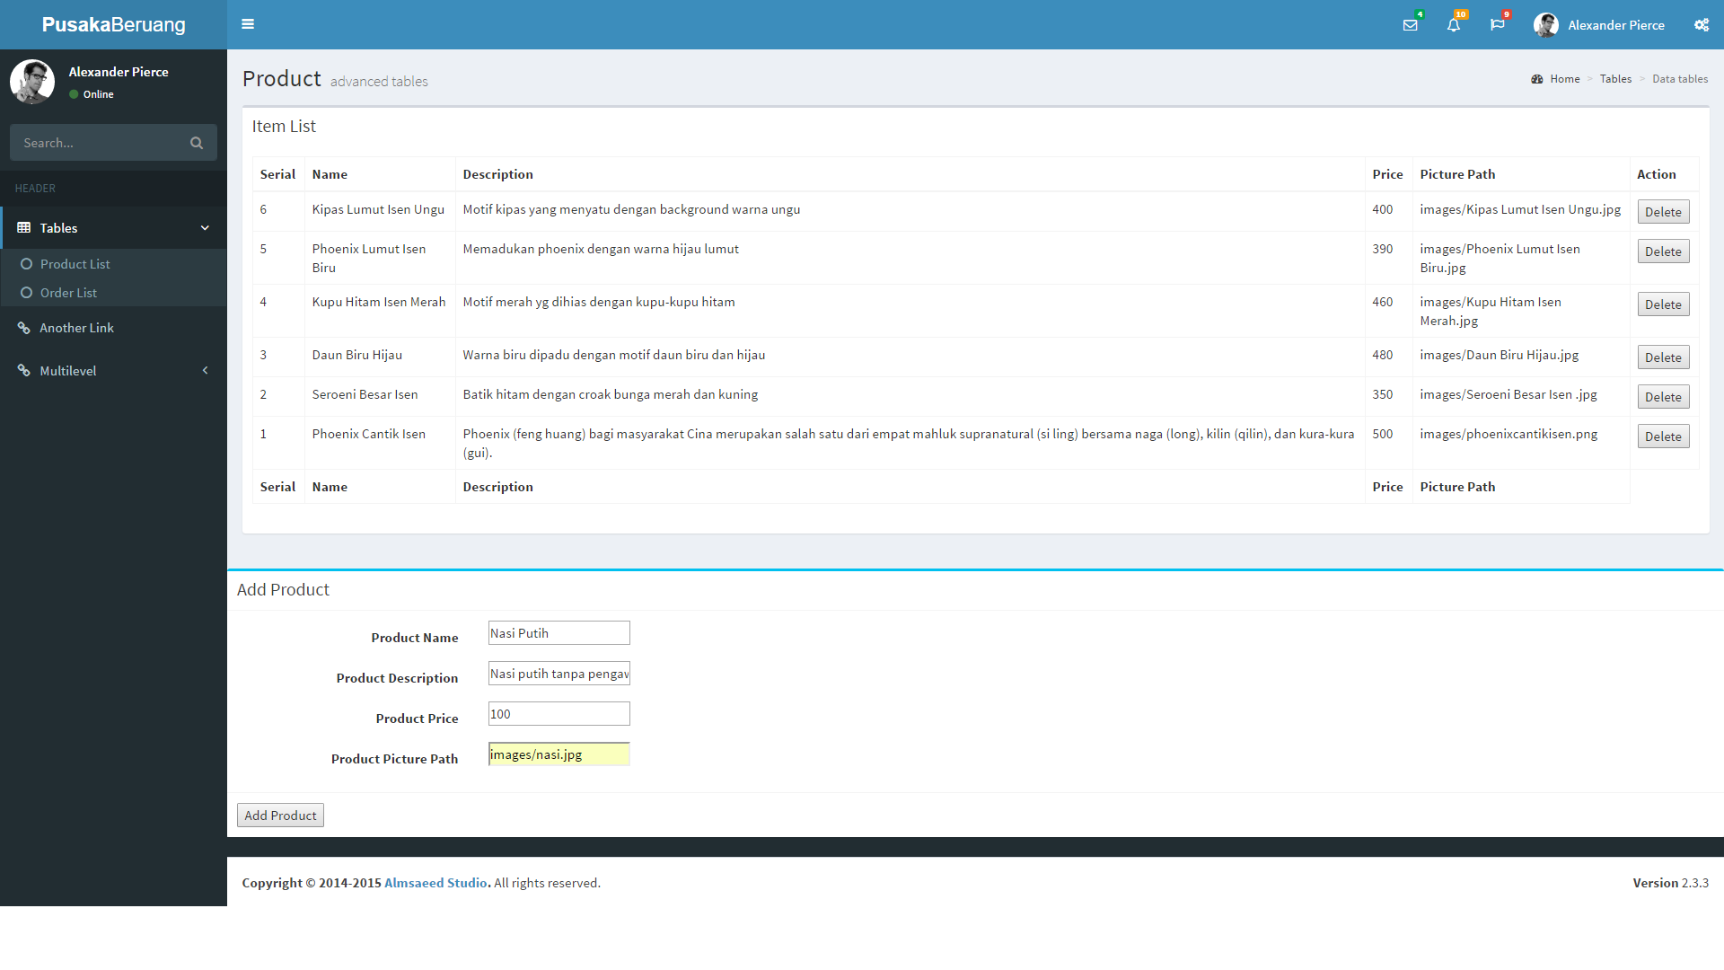Toggle sidebar with hamburger menu icon
The width and height of the screenshot is (1724, 970).
248,24
